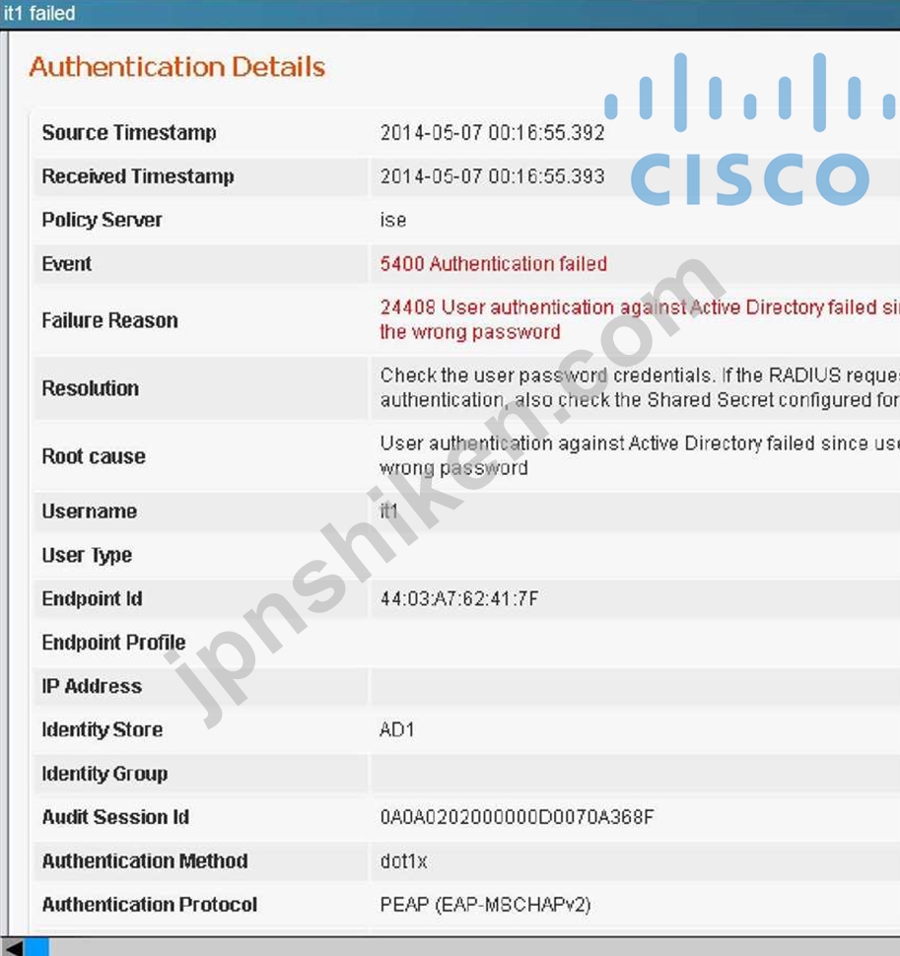This screenshot has width=900, height=956.
Task: Click the Authentication Details heading
Action: tap(176, 66)
